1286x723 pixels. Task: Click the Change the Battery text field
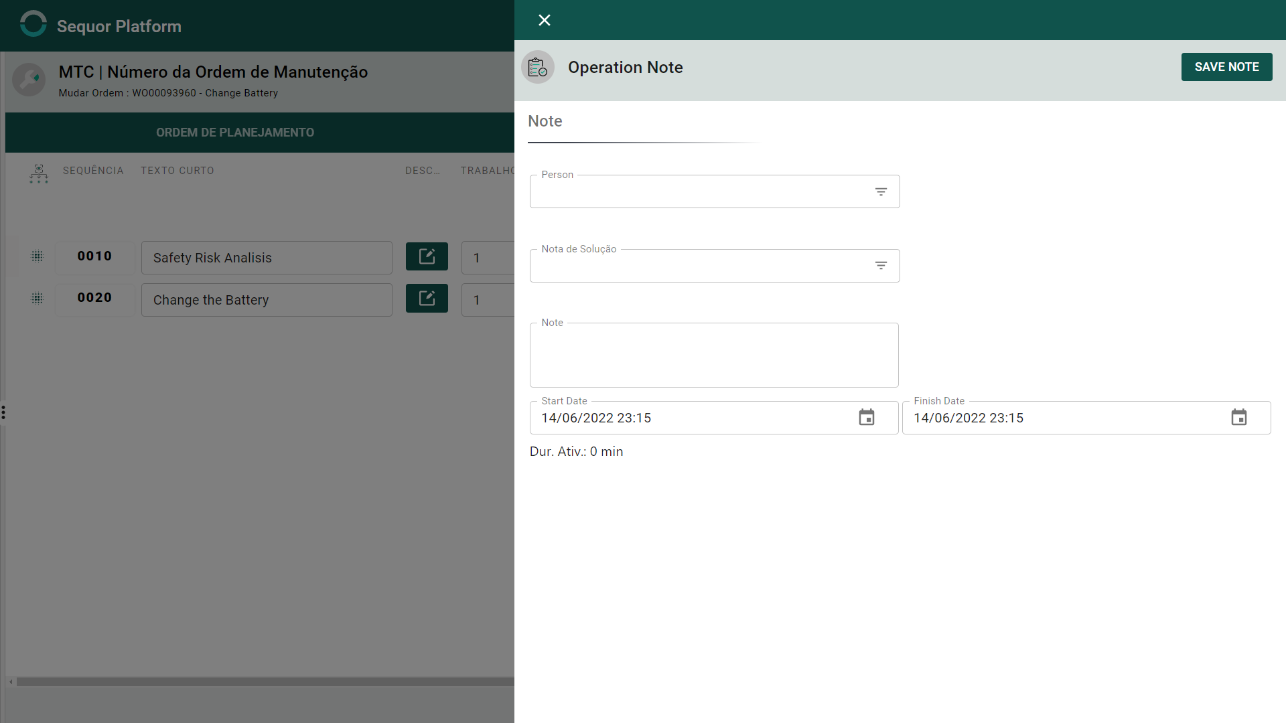(267, 300)
